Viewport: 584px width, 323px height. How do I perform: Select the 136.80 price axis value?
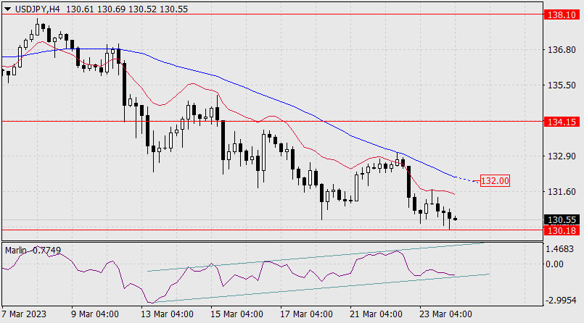click(x=562, y=50)
